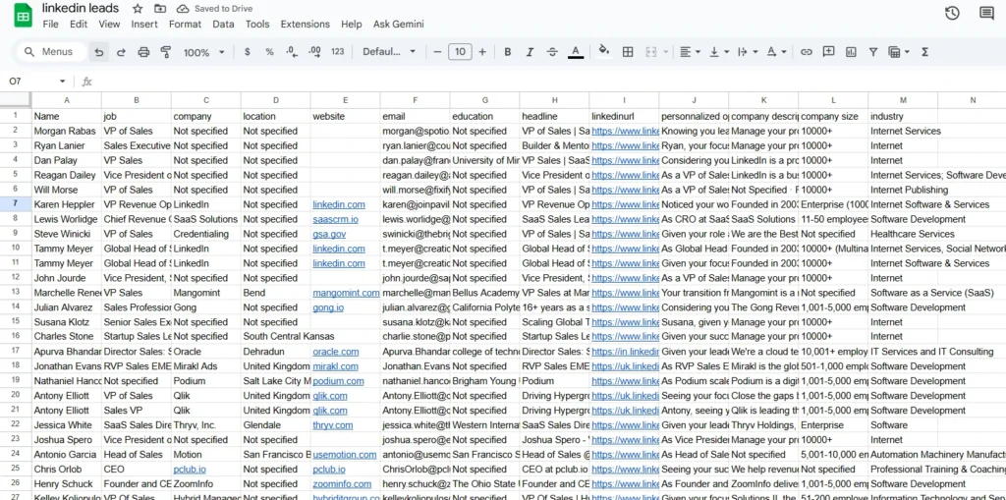This screenshot has height=500, width=1006.
Task: Open the functions sigma icon
Action: [924, 52]
